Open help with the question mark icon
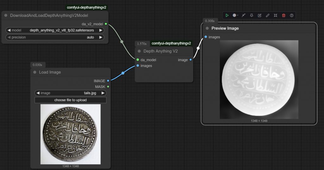This screenshot has height=170, width=324. click(x=292, y=15)
